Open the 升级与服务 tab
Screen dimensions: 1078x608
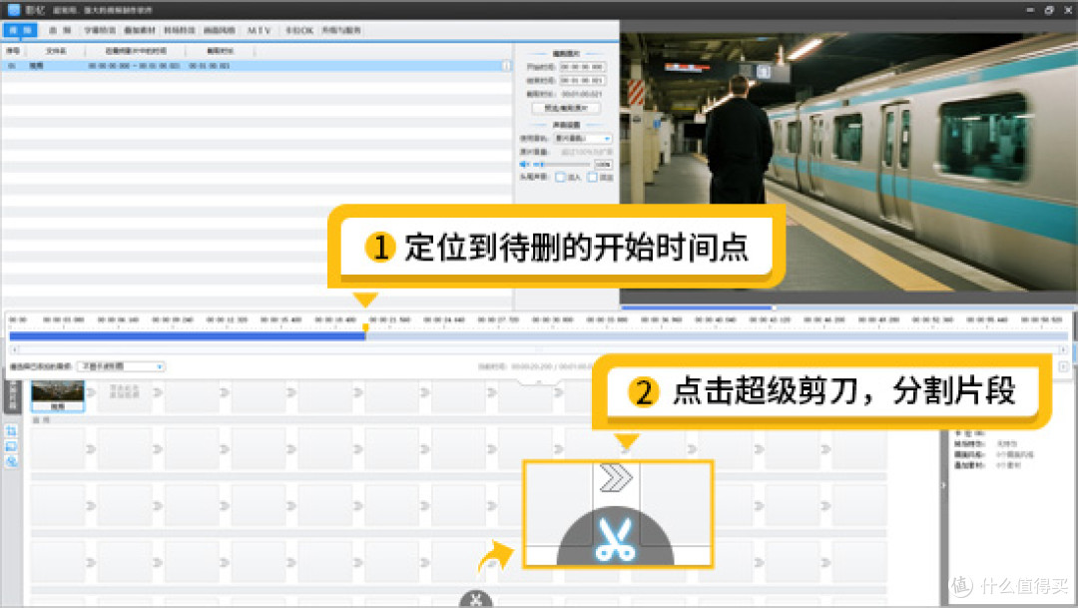pos(341,30)
